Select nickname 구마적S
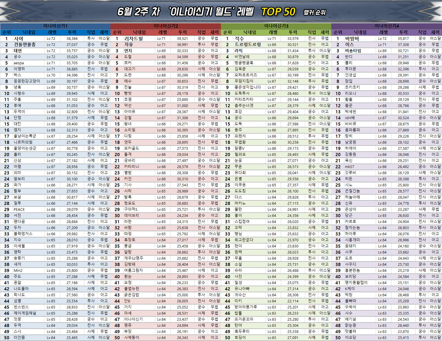Viewport: 442px width, 341px height. 131,209
